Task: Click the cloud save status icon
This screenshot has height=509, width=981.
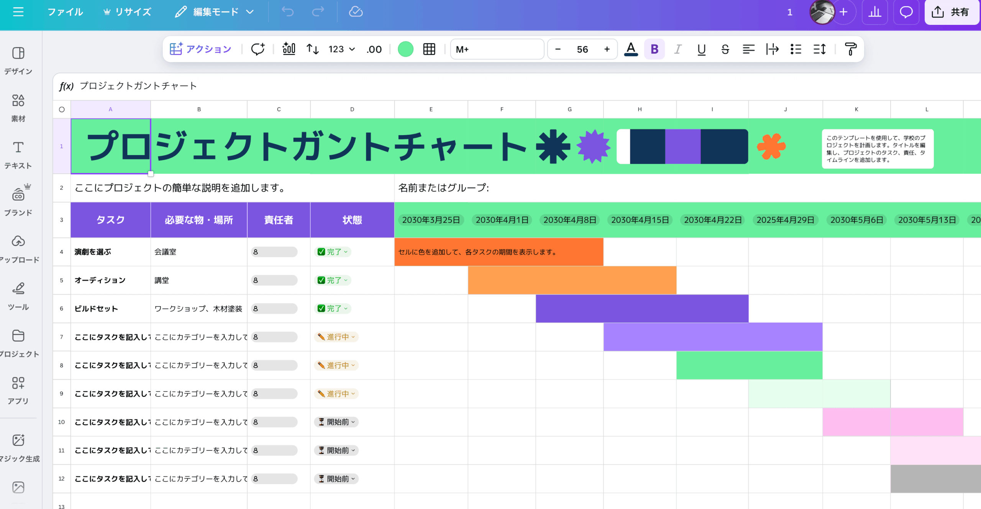Action: pos(356,12)
